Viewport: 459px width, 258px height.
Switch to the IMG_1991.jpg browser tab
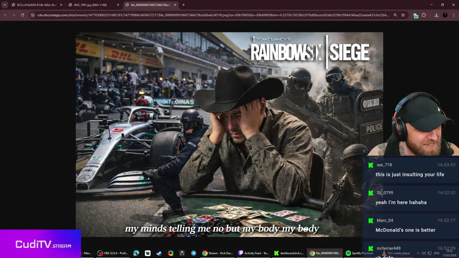tap(93, 5)
